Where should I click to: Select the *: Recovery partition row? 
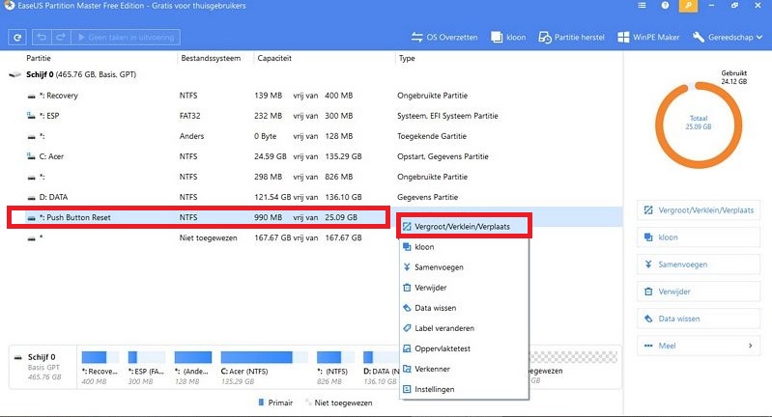pyautogui.click(x=313, y=96)
